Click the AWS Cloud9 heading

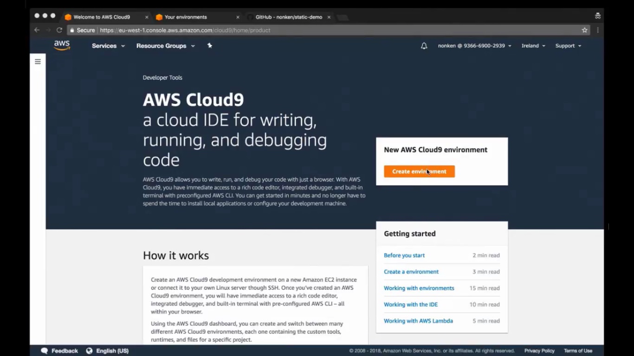[193, 100]
